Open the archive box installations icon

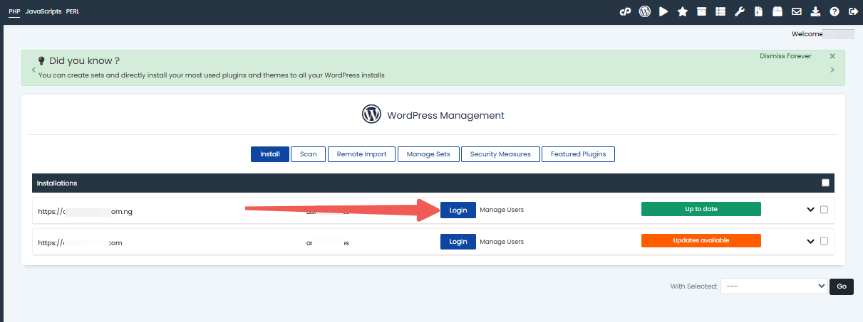point(702,11)
